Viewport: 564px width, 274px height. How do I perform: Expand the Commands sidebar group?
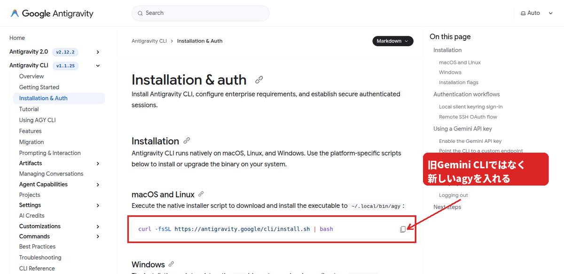pyautogui.click(x=98, y=236)
